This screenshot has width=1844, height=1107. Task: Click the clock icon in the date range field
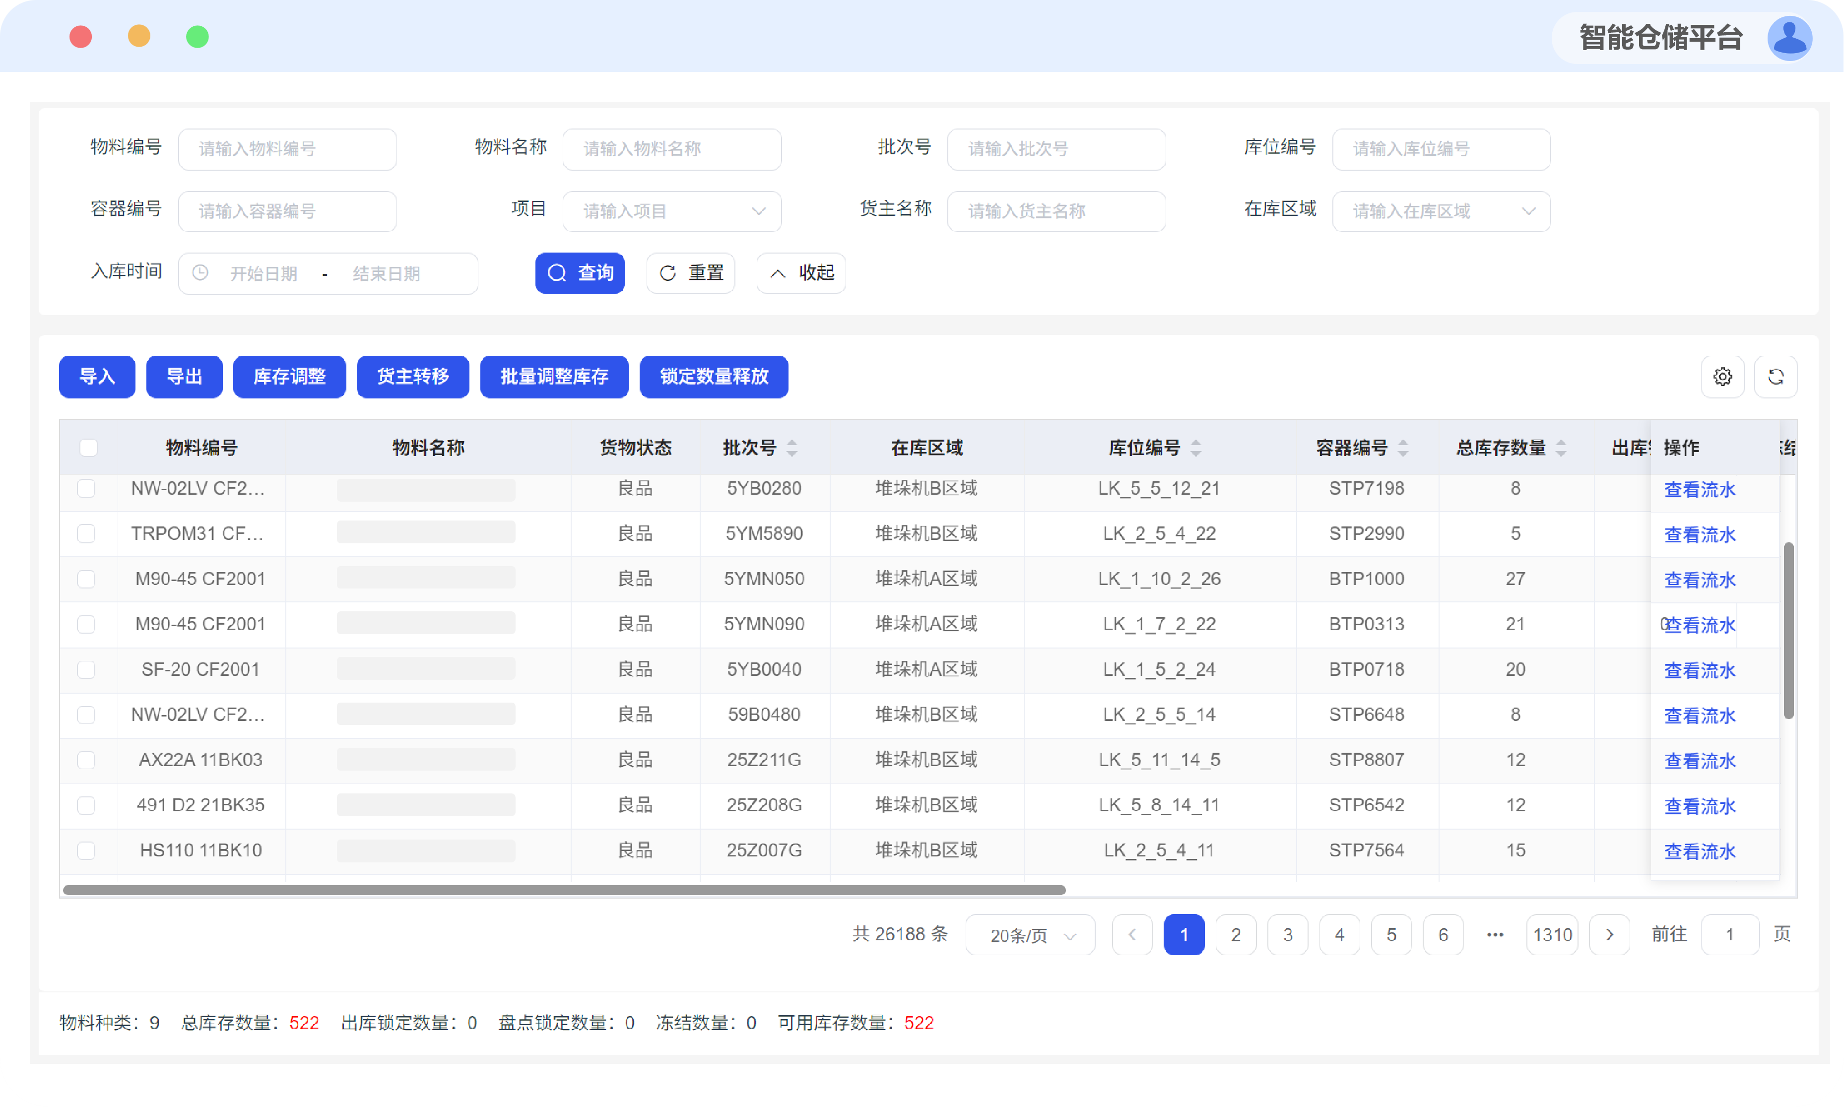[x=200, y=273]
